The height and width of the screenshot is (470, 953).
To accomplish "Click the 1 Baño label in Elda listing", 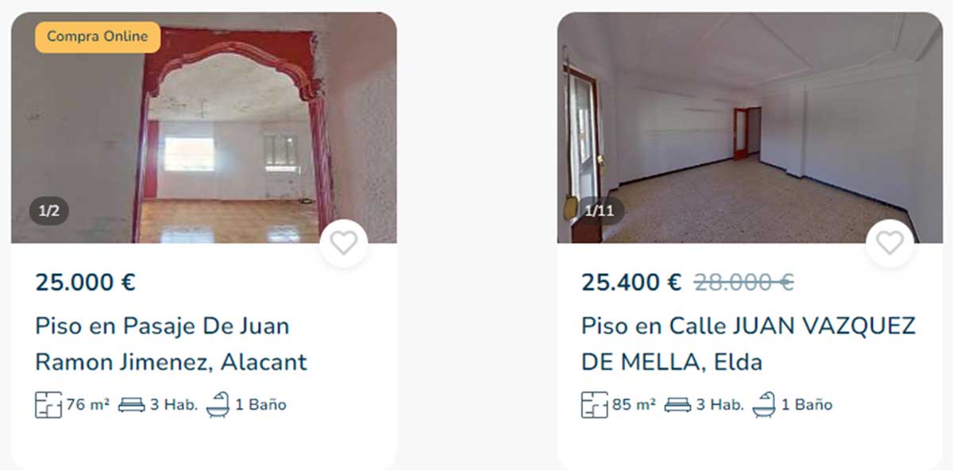I will click(807, 405).
